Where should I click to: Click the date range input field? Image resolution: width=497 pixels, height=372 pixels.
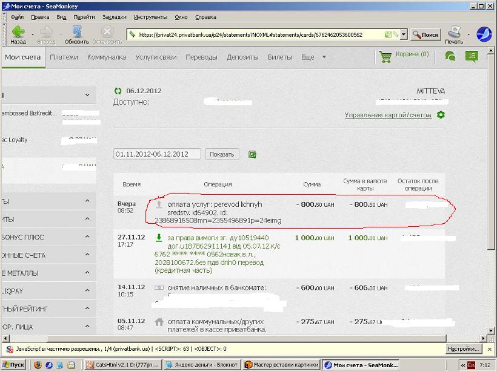pyautogui.click(x=158, y=154)
